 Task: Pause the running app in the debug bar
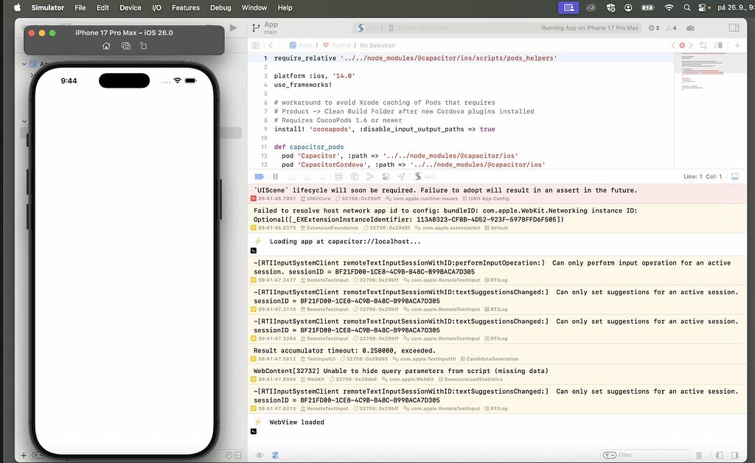[x=274, y=176]
